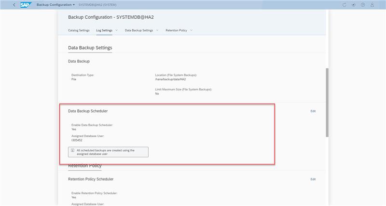Select the Destination Type value File
The height and width of the screenshot is (206, 386).
pyautogui.click(x=74, y=79)
